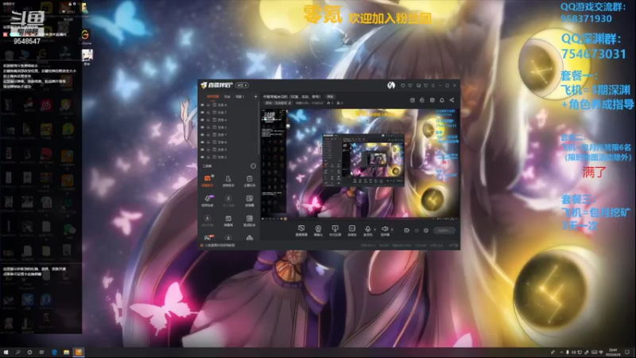Toggle the eye icon beside record button
Image resolution: width=636 pixels, height=358 pixels.
(417, 230)
